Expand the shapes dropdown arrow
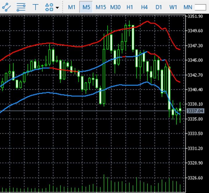Screen dimensions: 209x193 (x=57, y=7)
